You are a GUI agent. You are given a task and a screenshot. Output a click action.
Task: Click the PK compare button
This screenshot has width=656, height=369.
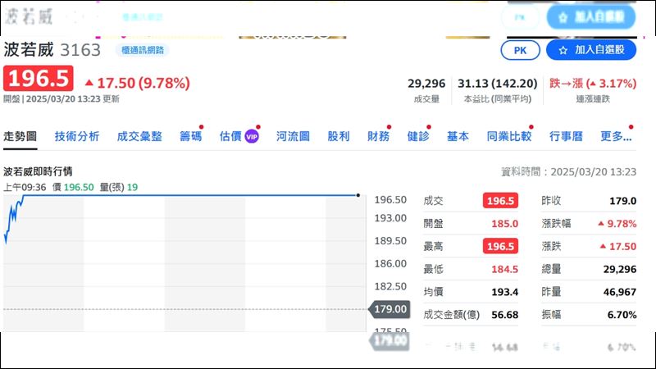coord(520,50)
